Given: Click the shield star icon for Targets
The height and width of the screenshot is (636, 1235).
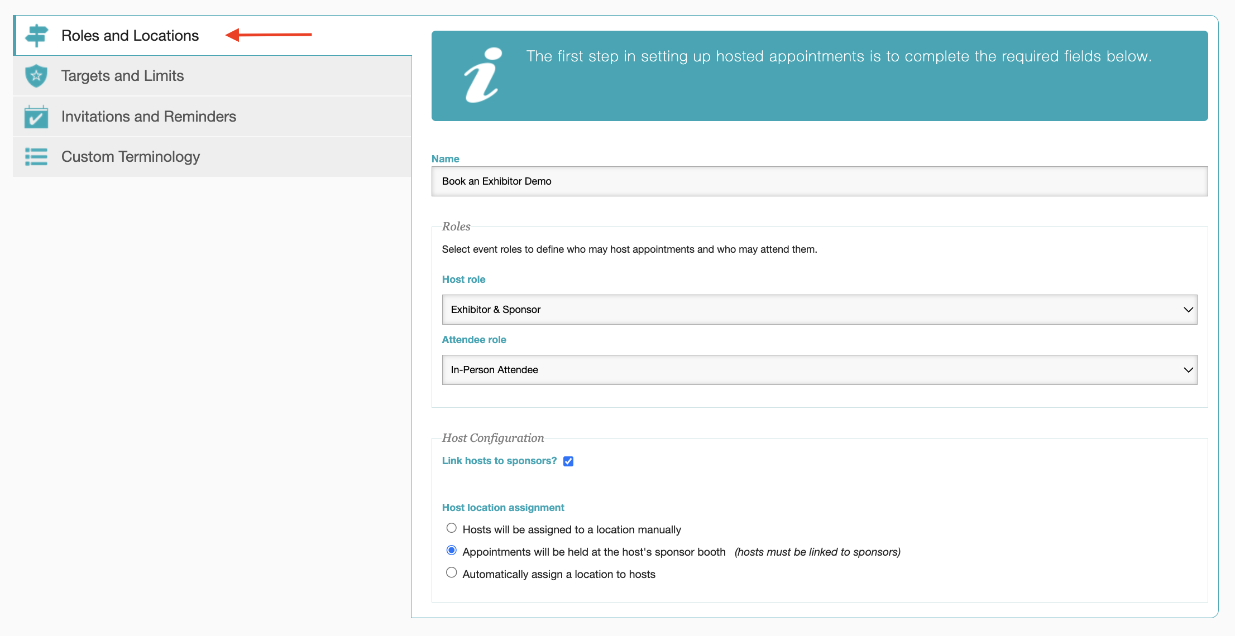Looking at the screenshot, I should pyautogui.click(x=36, y=76).
